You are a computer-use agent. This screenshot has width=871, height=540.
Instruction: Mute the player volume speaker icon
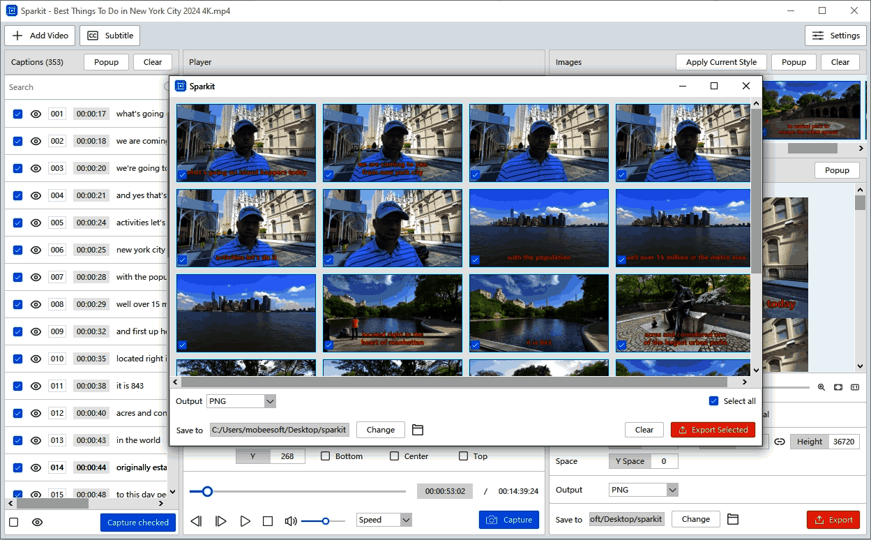pyautogui.click(x=291, y=520)
